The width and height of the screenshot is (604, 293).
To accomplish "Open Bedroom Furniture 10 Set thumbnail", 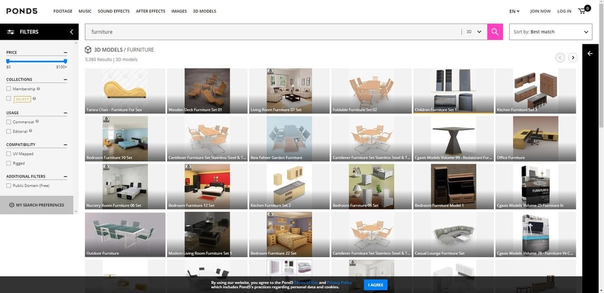I will [125, 138].
